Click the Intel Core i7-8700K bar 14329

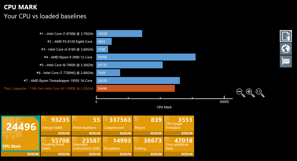[119, 34]
